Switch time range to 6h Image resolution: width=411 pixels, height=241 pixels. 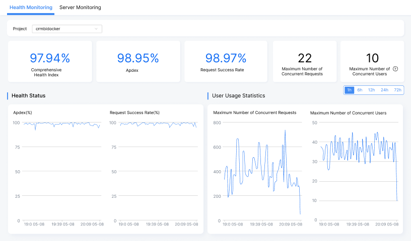(x=360, y=90)
